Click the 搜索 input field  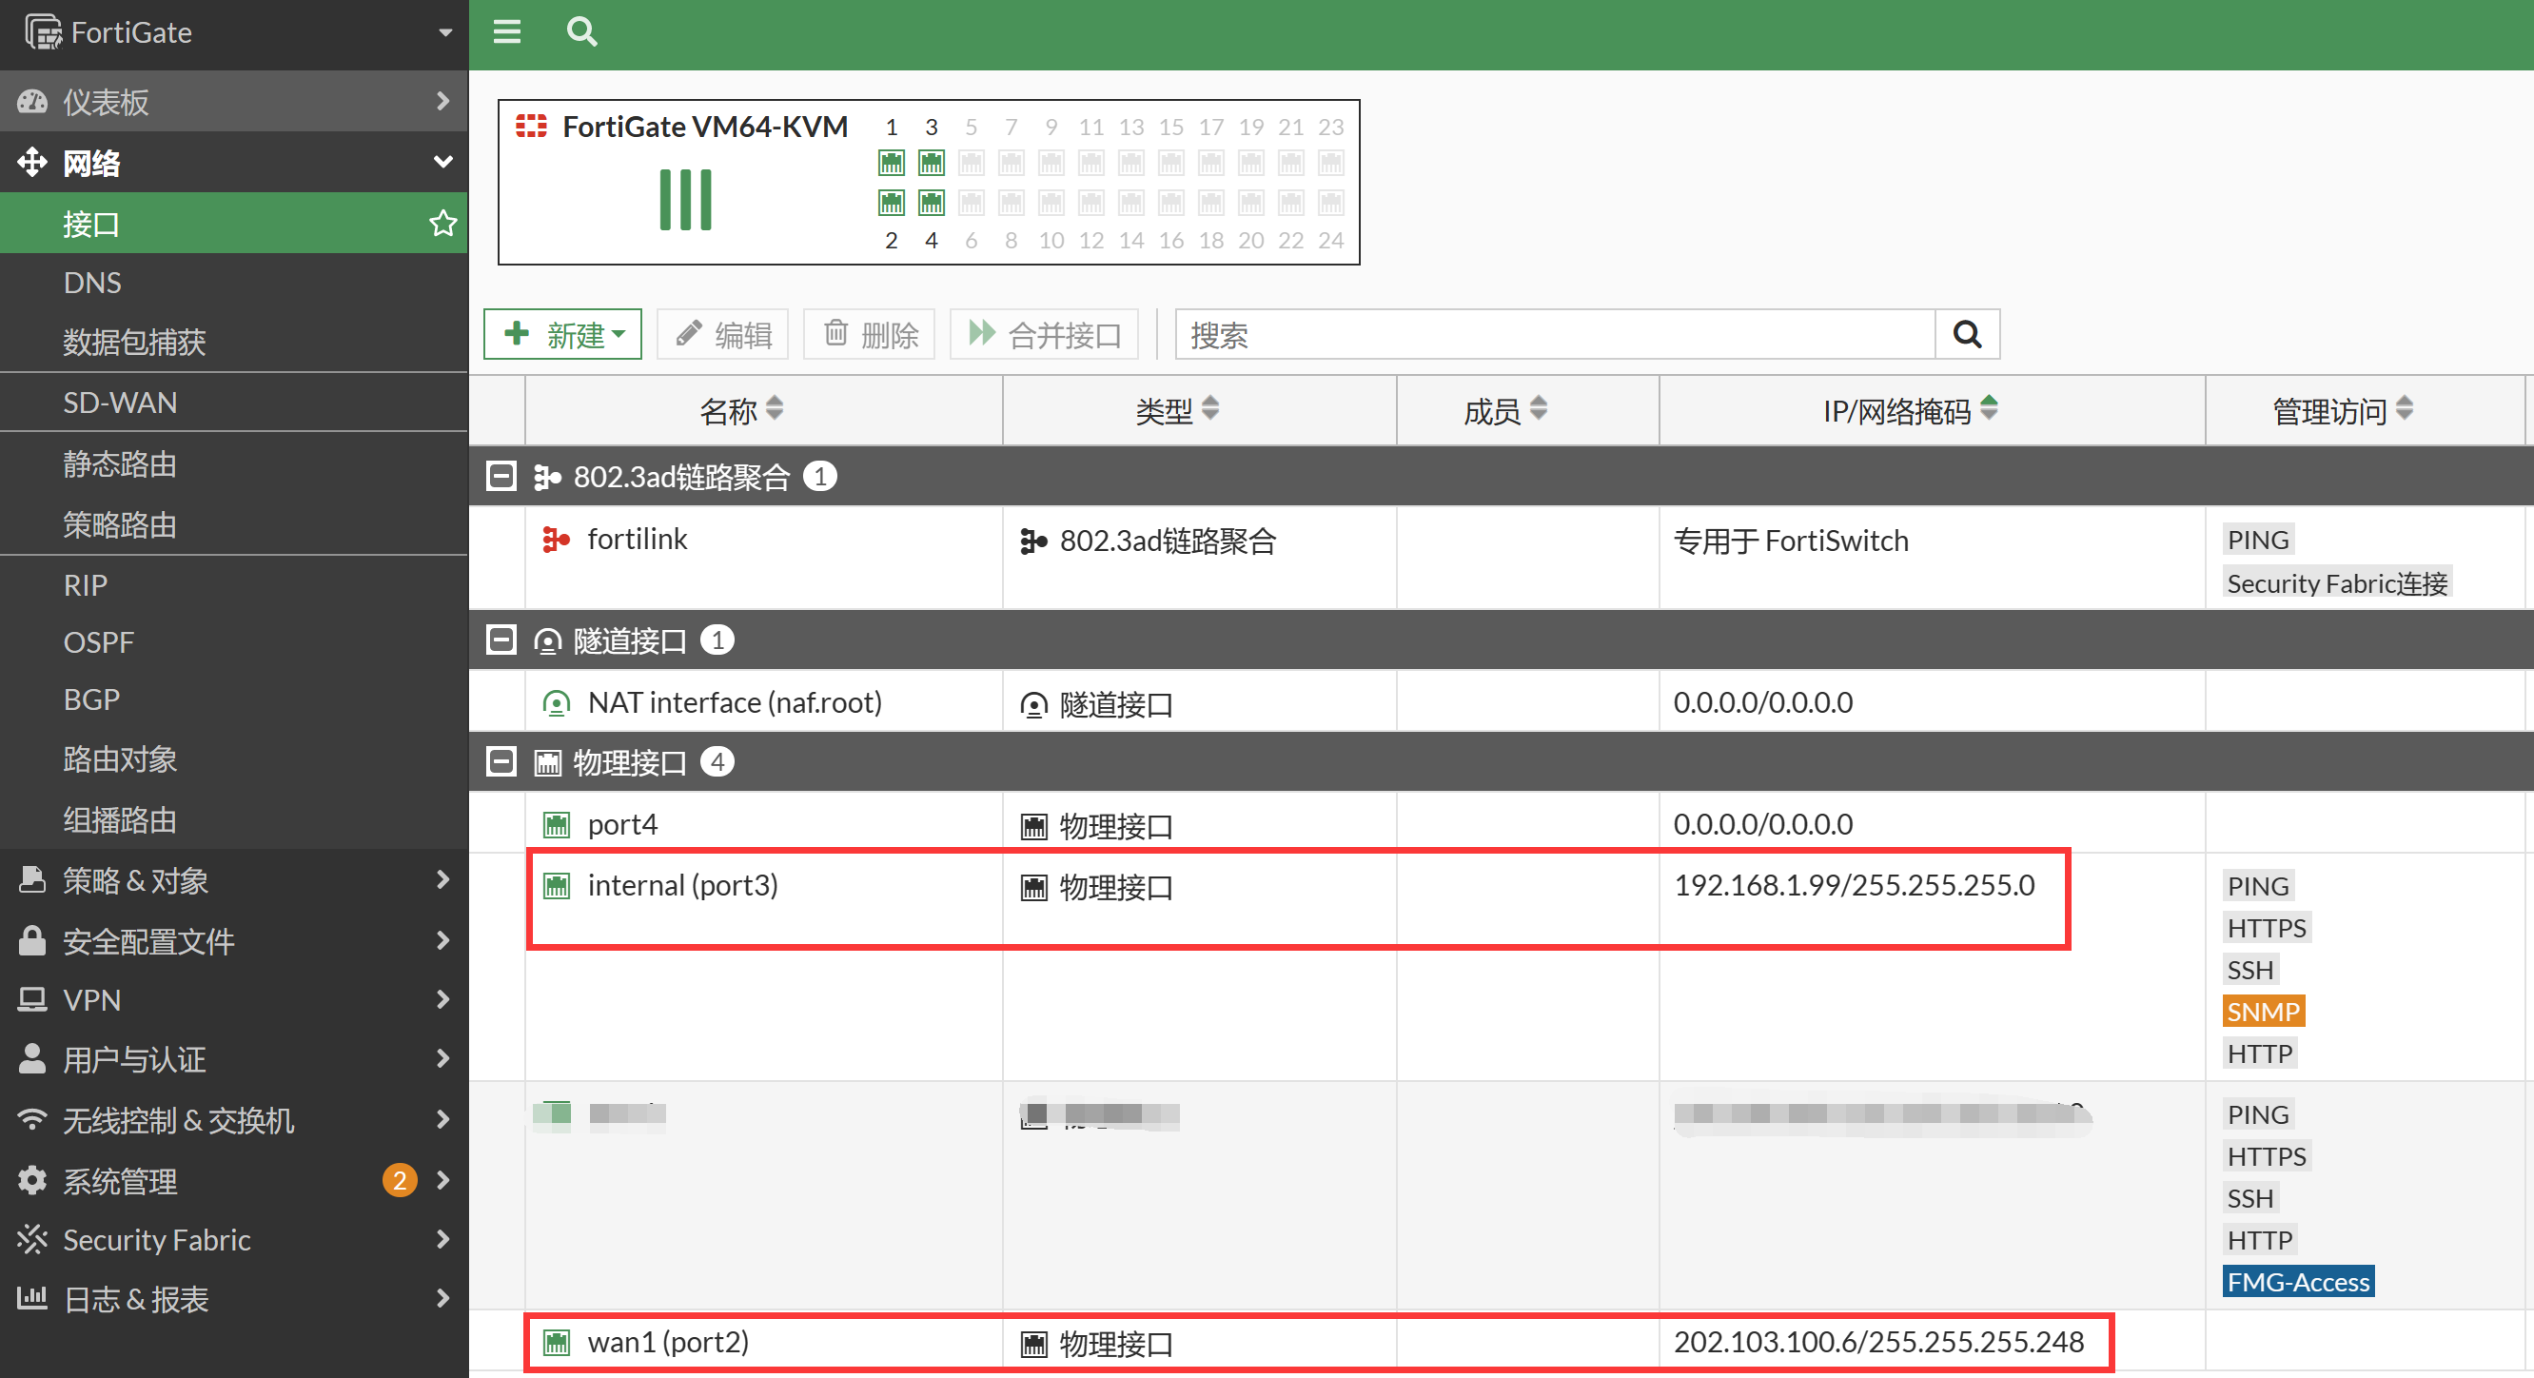pyautogui.click(x=1554, y=335)
